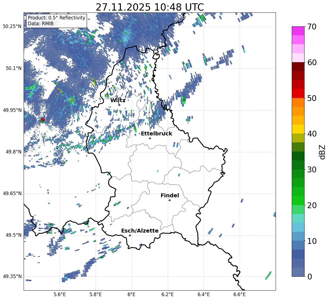Screen dimensions: 329x300
Task: Click the bright red colorbar segment above 50
Action: [298, 94]
